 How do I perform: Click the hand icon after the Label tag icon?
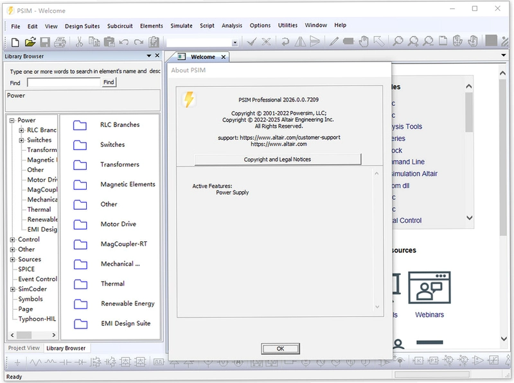click(x=364, y=42)
